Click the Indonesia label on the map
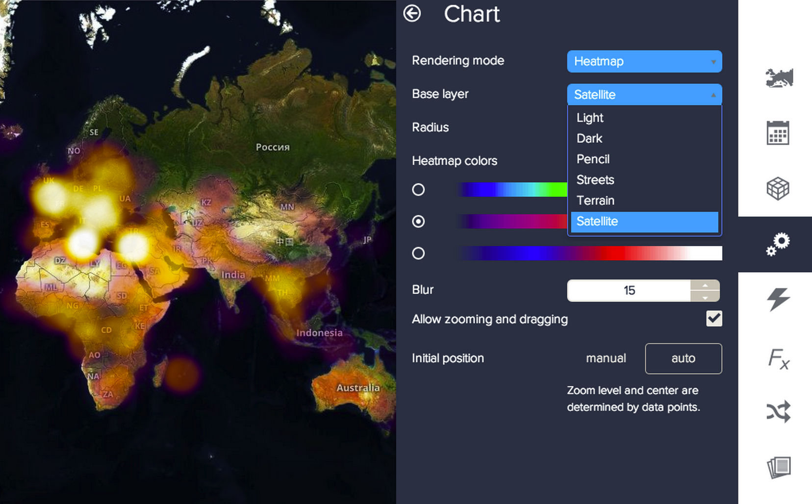 (x=319, y=333)
